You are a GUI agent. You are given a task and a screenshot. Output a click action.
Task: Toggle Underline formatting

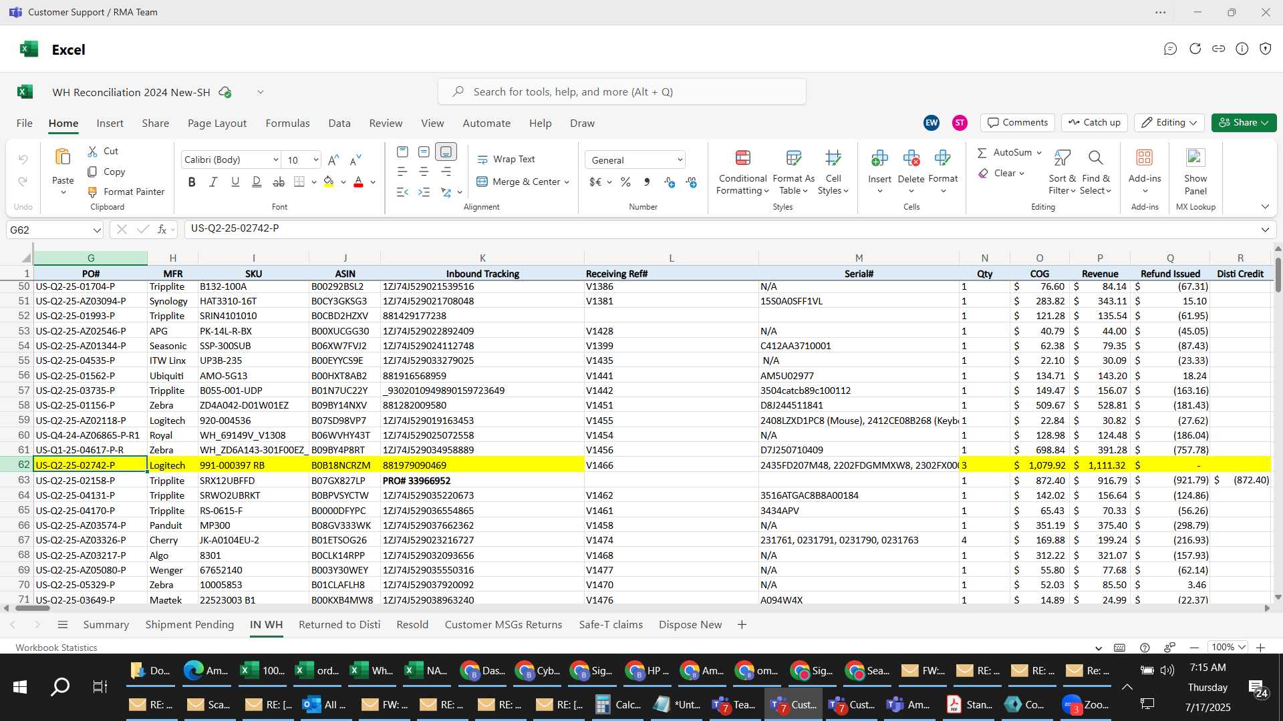[x=235, y=182]
